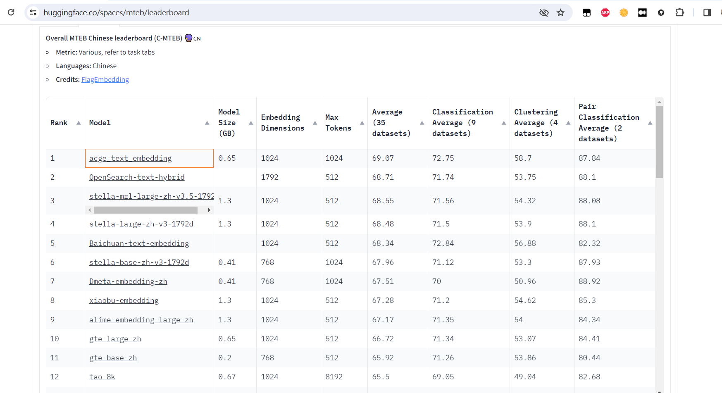722x393 pixels.
Task: Open the Adblock Plus extension
Action: (605, 13)
